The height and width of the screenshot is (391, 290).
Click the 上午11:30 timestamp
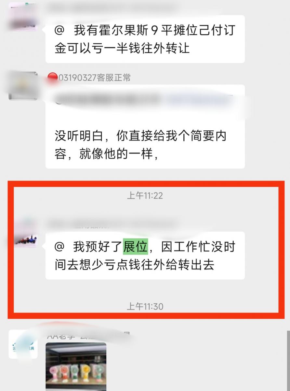[x=145, y=306]
